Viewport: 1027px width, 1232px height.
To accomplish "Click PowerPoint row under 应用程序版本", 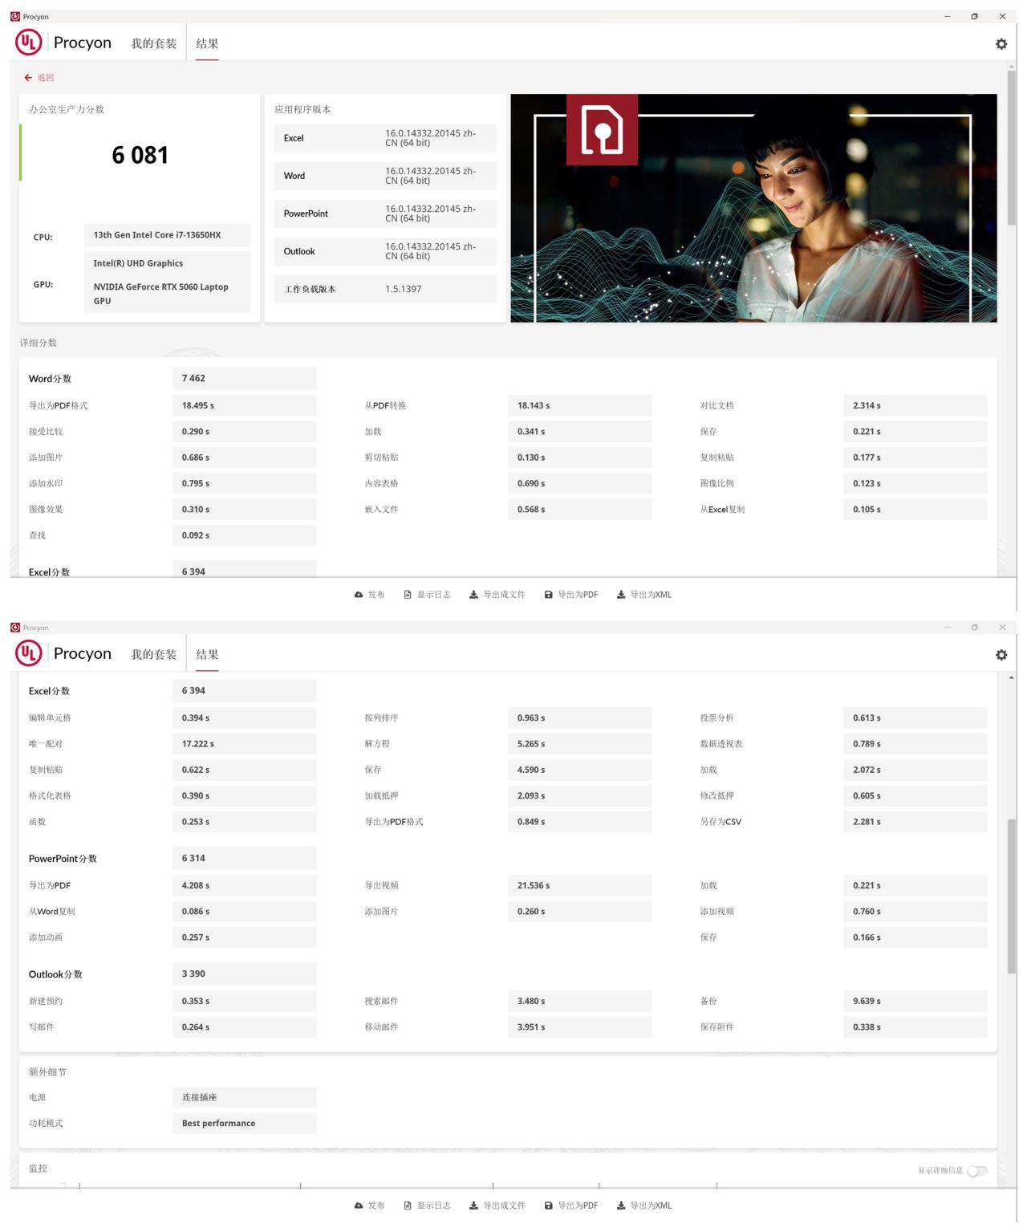I will coord(385,213).
